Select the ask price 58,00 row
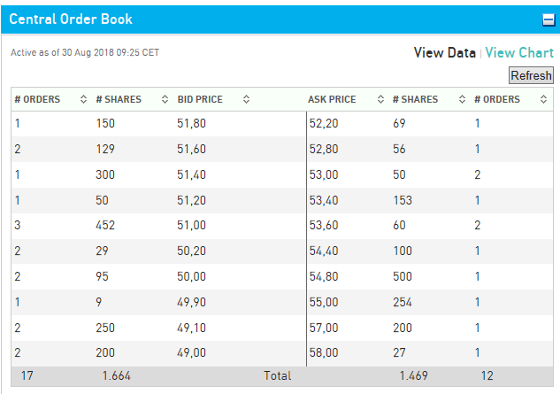The height and width of the screenshot is (394, 560). [324, 354]
